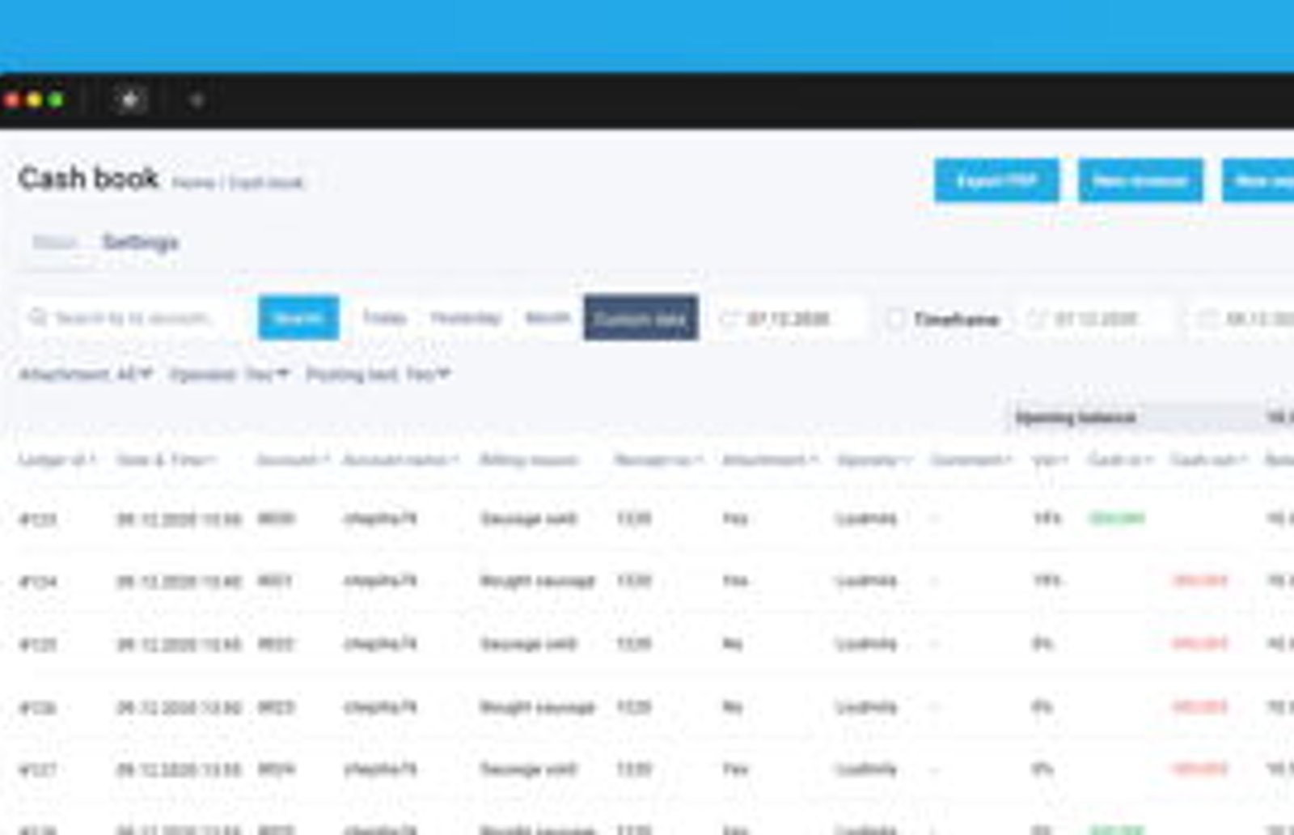Screen dimensions: 1294x835
Task: Click calendar icon of second timeframe date
Action: tap(1207, 319)
